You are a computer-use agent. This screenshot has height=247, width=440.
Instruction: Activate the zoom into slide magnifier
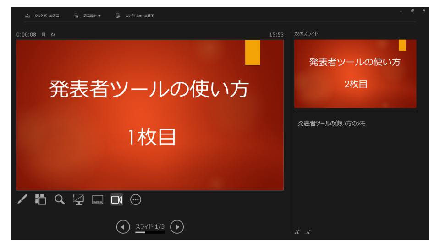pos(60,200)
